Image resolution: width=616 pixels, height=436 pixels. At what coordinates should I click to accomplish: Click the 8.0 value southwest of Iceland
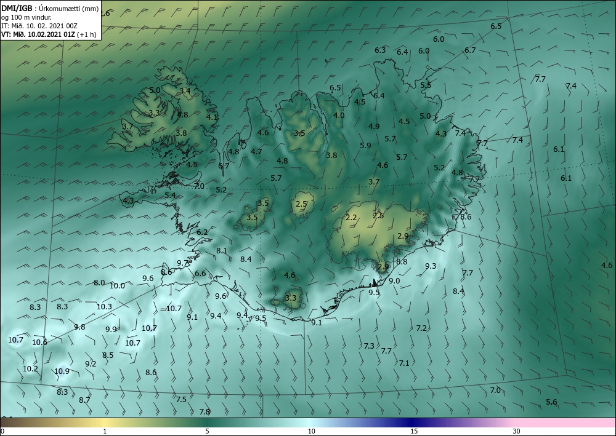point(99,282)
